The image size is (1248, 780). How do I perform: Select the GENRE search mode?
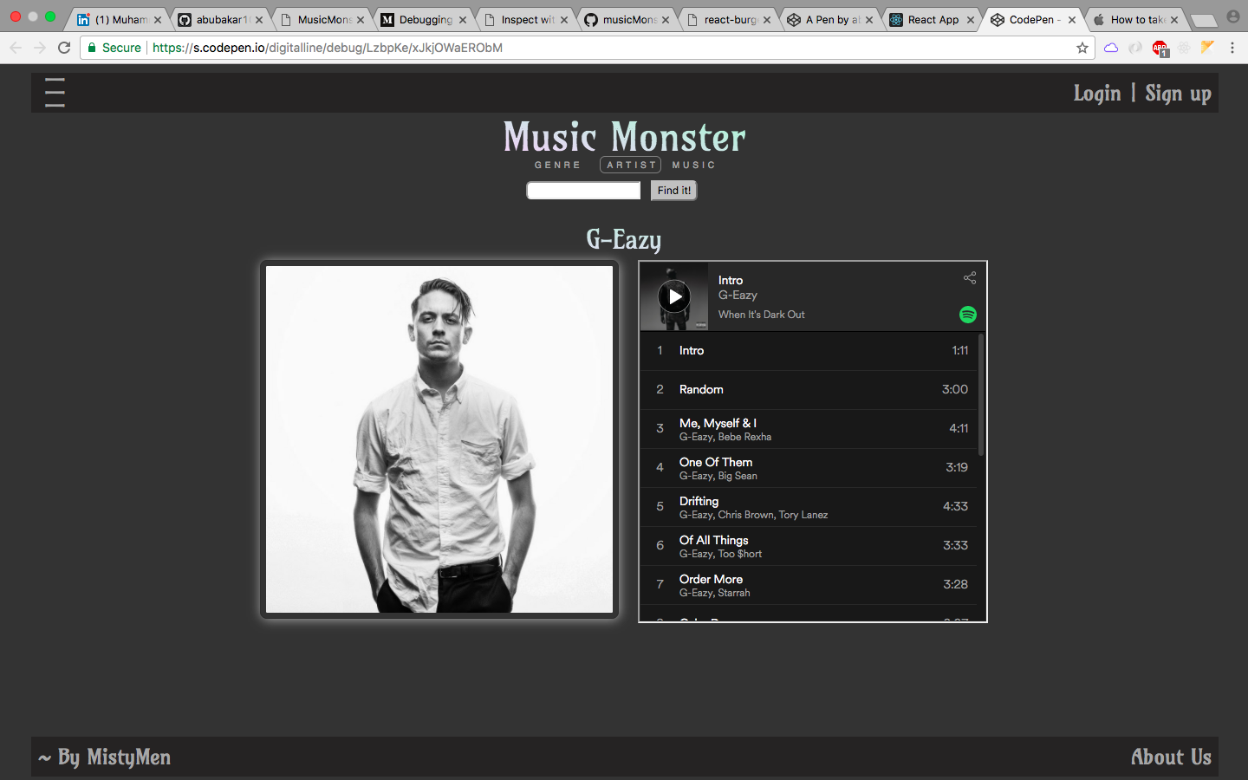[x=557, y=165]
